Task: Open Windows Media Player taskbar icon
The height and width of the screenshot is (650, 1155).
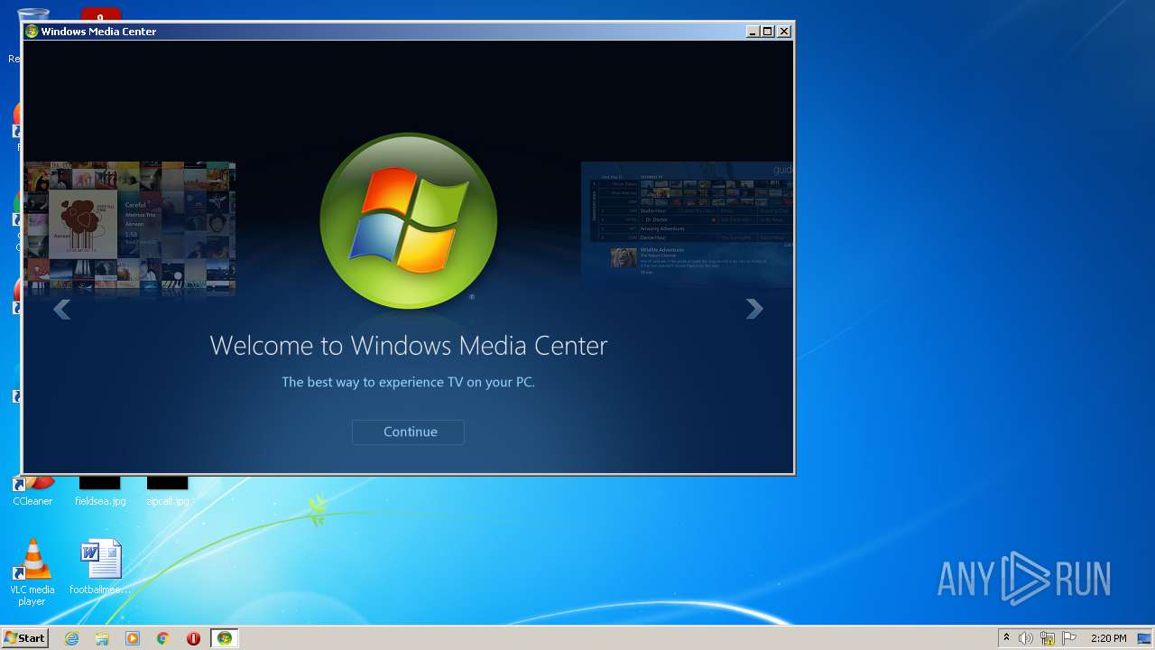Action: point(133,638)
